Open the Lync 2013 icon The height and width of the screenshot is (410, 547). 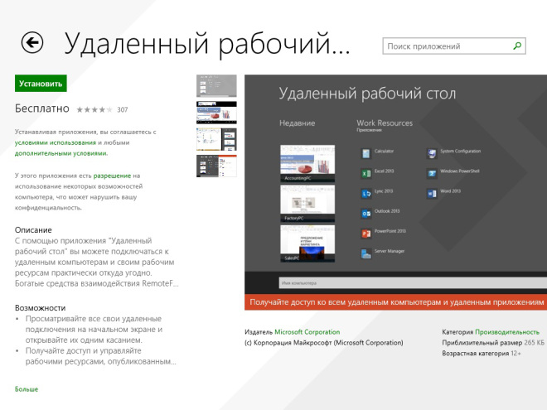click(x=365, y=193)
